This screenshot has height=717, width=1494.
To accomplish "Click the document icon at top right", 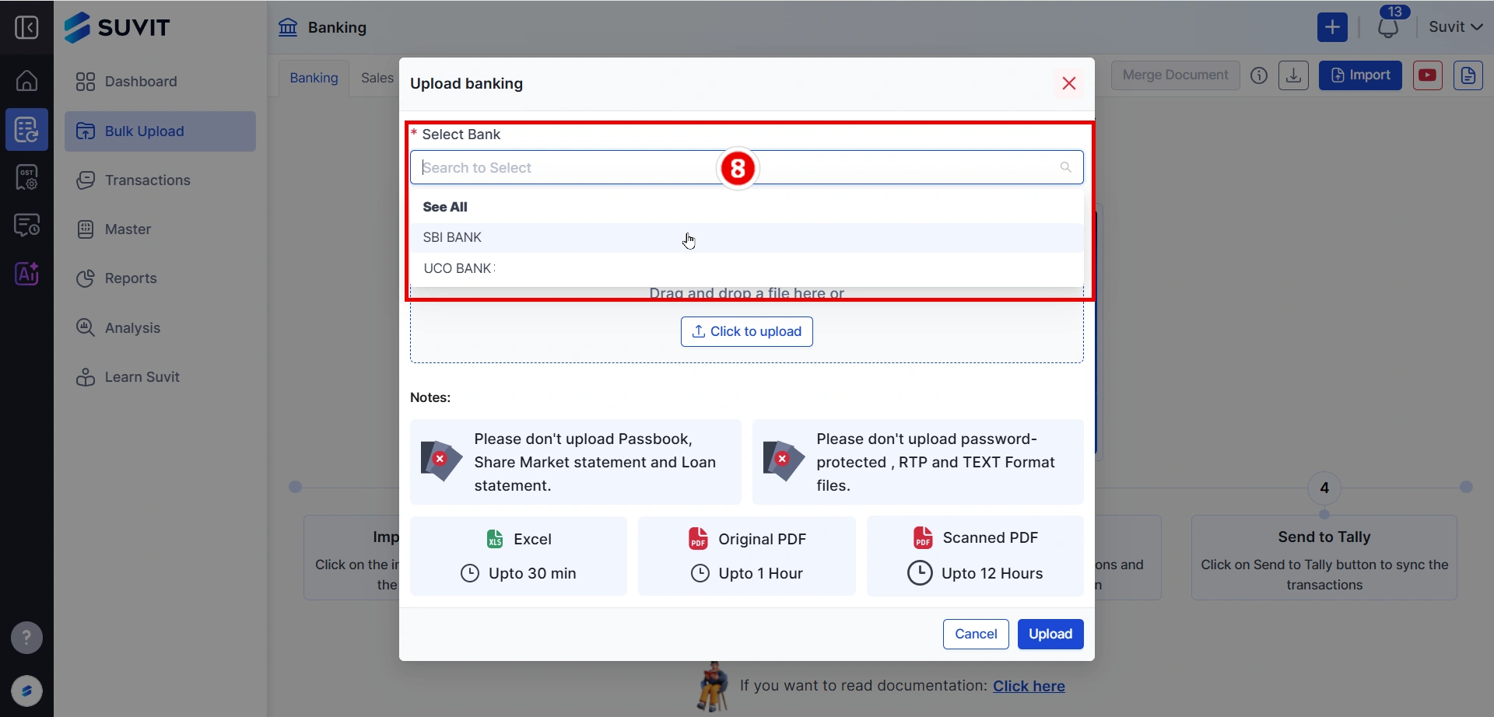I will 1468,75.
